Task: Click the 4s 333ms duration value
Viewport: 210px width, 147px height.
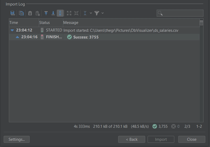Action: [x=82, y=126]
